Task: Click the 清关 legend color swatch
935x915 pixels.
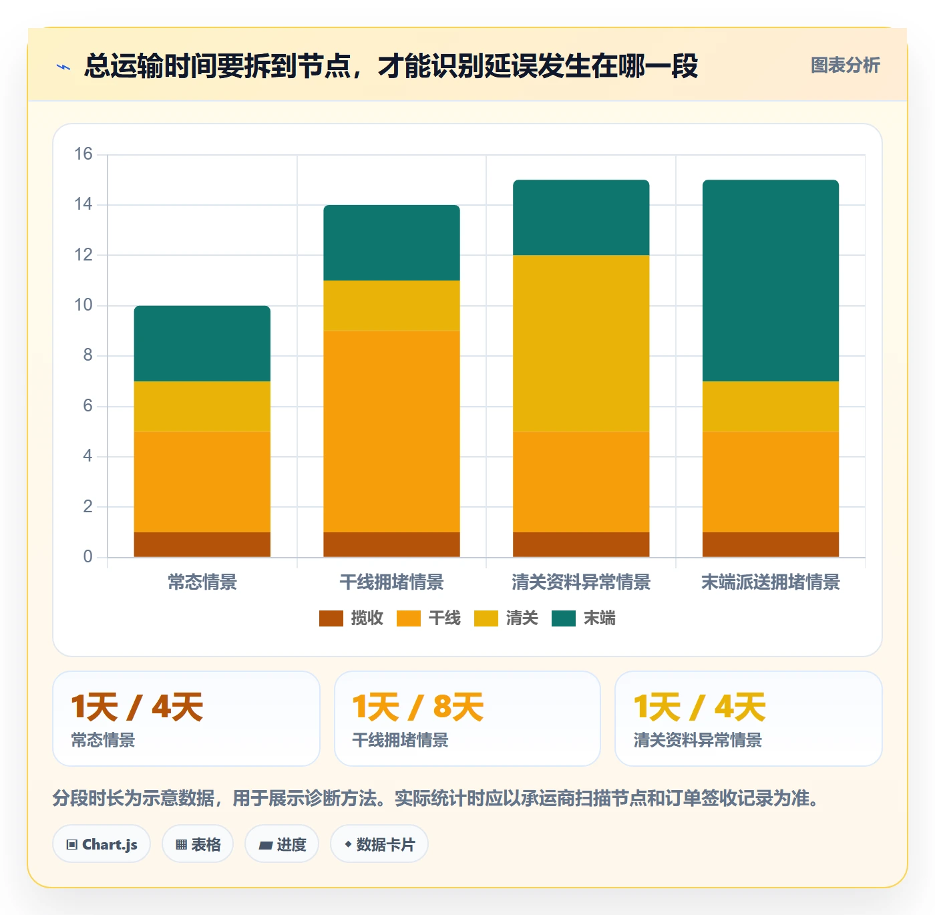Action: (x=486, y=618)
